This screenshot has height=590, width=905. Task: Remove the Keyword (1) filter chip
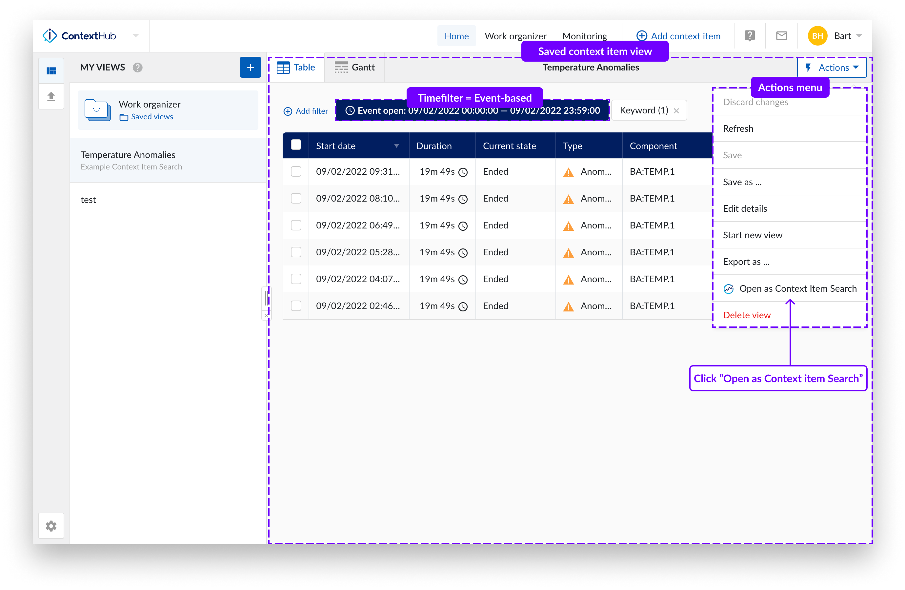pos(676,111)
